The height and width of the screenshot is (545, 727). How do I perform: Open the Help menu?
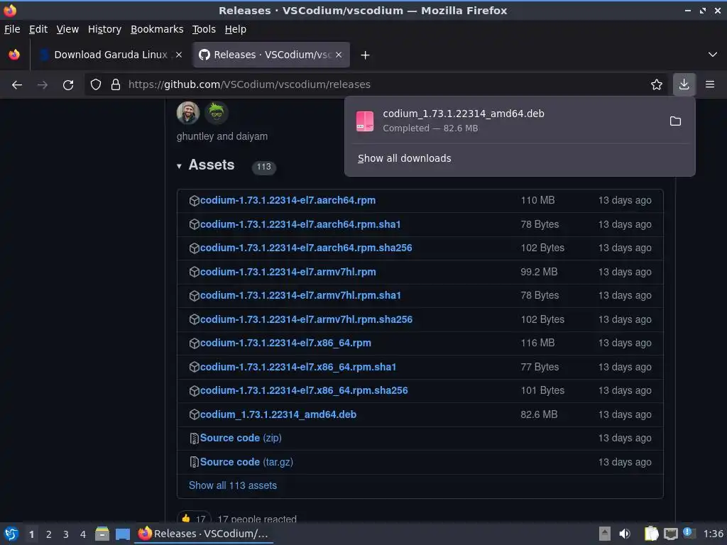tap(236, 29)
